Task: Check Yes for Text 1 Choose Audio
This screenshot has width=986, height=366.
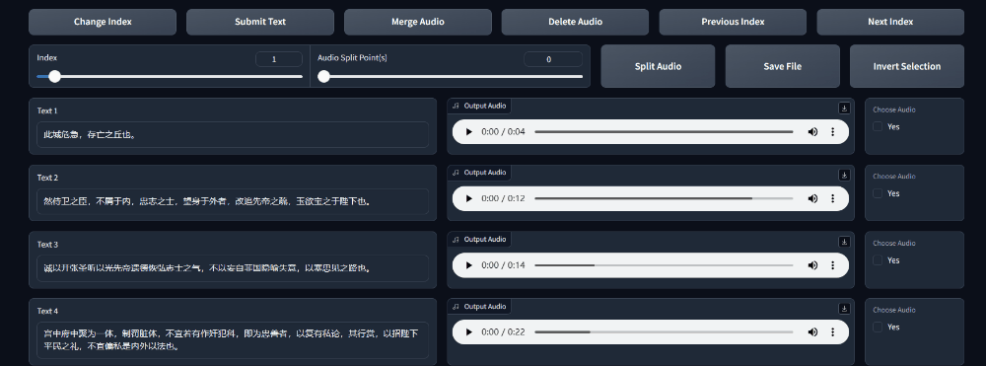Action: click(878, 126)
